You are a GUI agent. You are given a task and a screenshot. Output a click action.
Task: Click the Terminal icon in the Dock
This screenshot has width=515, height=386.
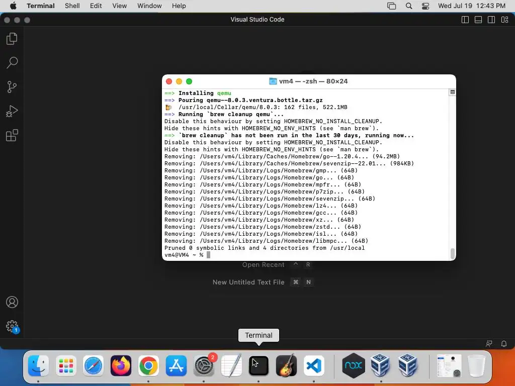[259, 365]
